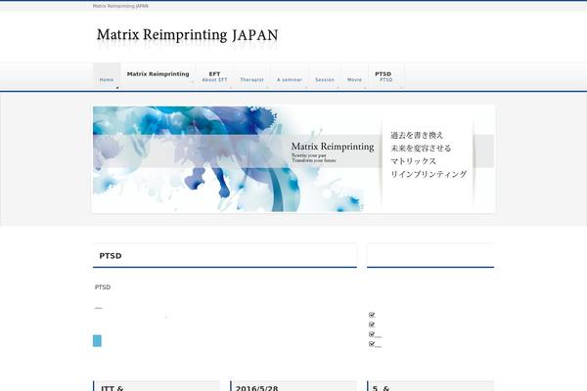Click the Matrix Reimprinting JAPAN site logo
This screenshot has width=587, height=391.
click(x=187, y=37)
